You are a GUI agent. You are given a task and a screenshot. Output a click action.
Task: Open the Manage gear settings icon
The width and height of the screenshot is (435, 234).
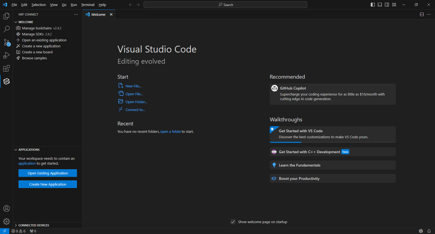point(6,221)
